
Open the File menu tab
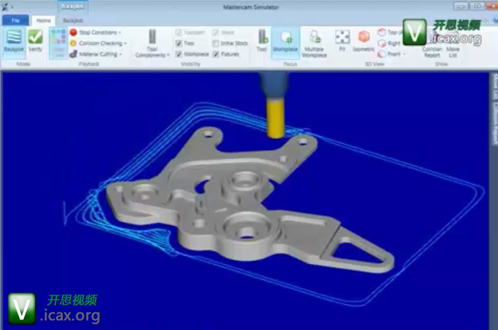pyautogui.click(x=16, y=20)
